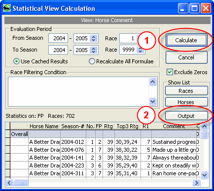Click the comment 'Sustained progres'
Image resolution: width=214 pixels, height=191 pixels.
tap(174, 142)
